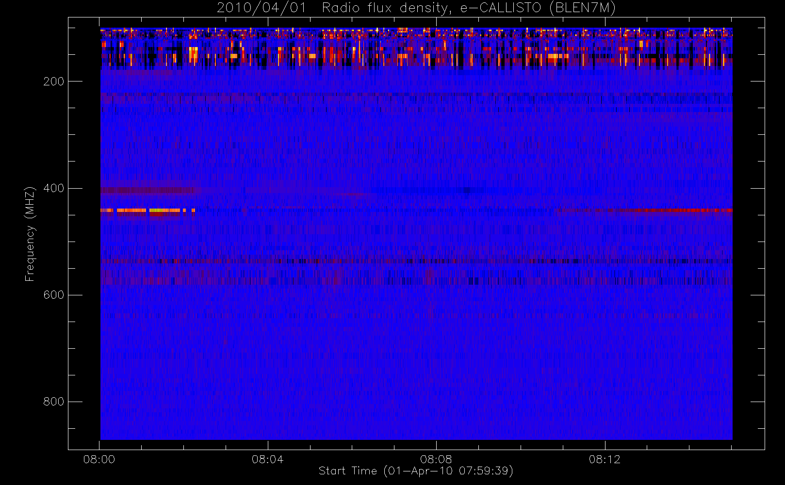Click the '800' frequency tick label

[x=53, y=402]
